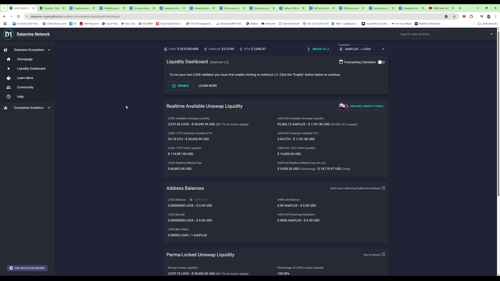Click the wallet address 0x9c51... link
Screen dimensions: 500x281
tap(355, 189)
